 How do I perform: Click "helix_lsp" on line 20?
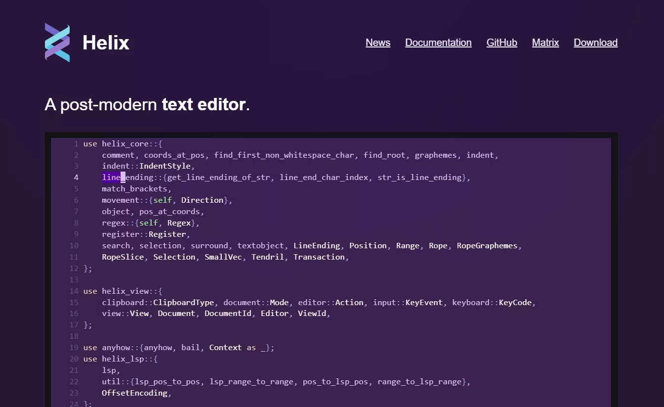click(x=123, y=359)
